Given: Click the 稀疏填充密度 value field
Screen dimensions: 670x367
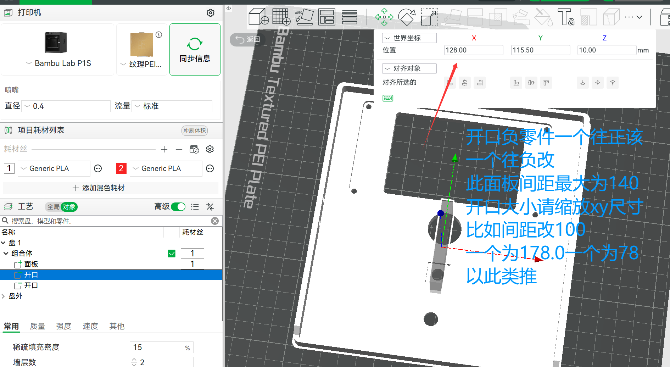Looking at the screenshot, I should coord(162,347).
